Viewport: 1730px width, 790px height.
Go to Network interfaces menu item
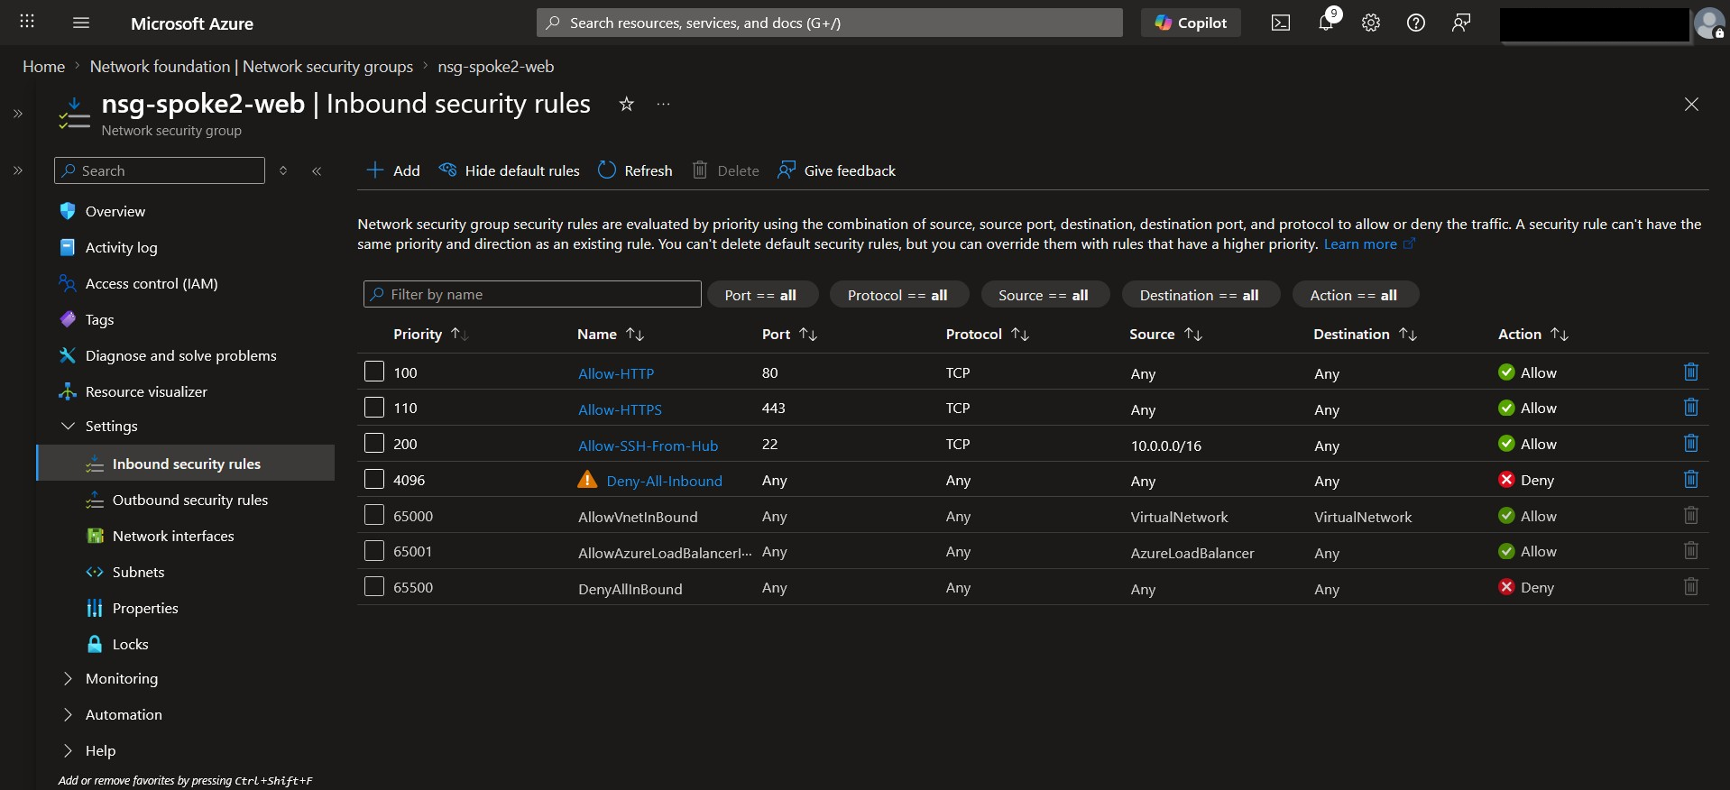[173, 536]
